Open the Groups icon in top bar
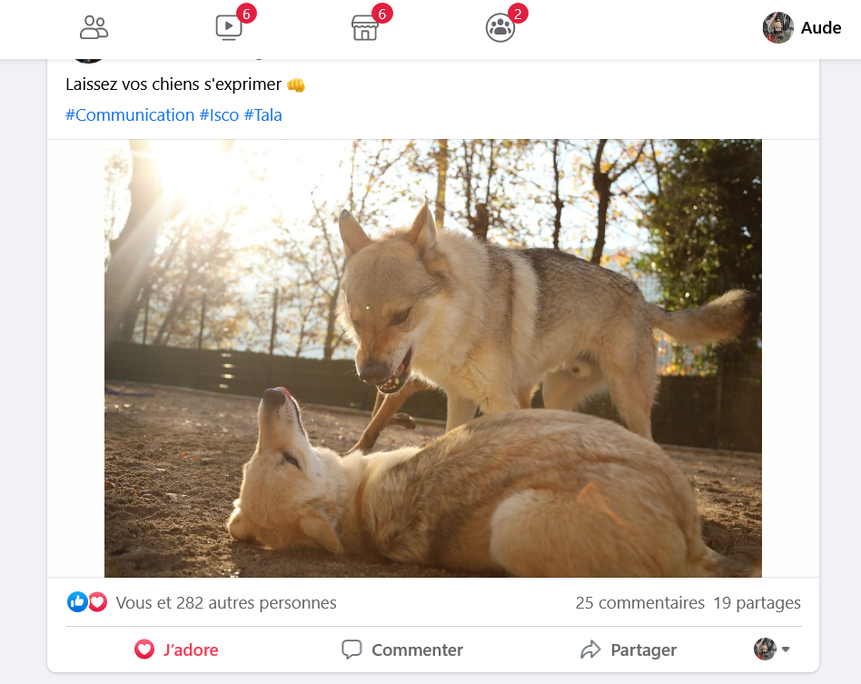Viewport: 861px width, 684px height. (500, 27)
